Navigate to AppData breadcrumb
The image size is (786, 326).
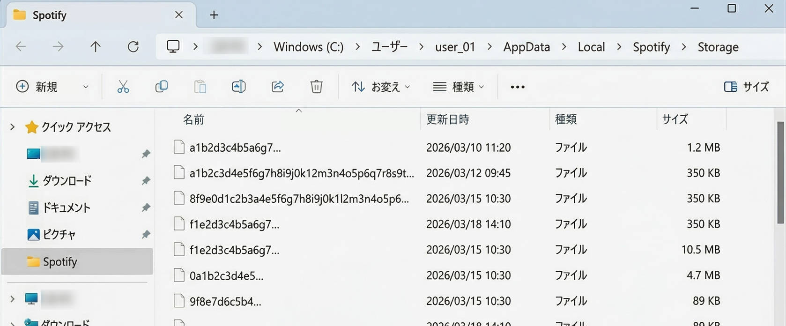pos(526,47)
